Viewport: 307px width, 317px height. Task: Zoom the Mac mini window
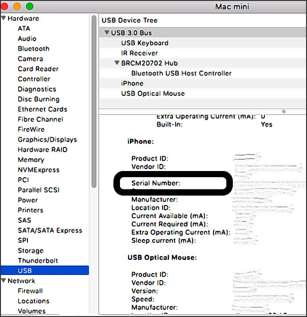click(x=29, y=6)
